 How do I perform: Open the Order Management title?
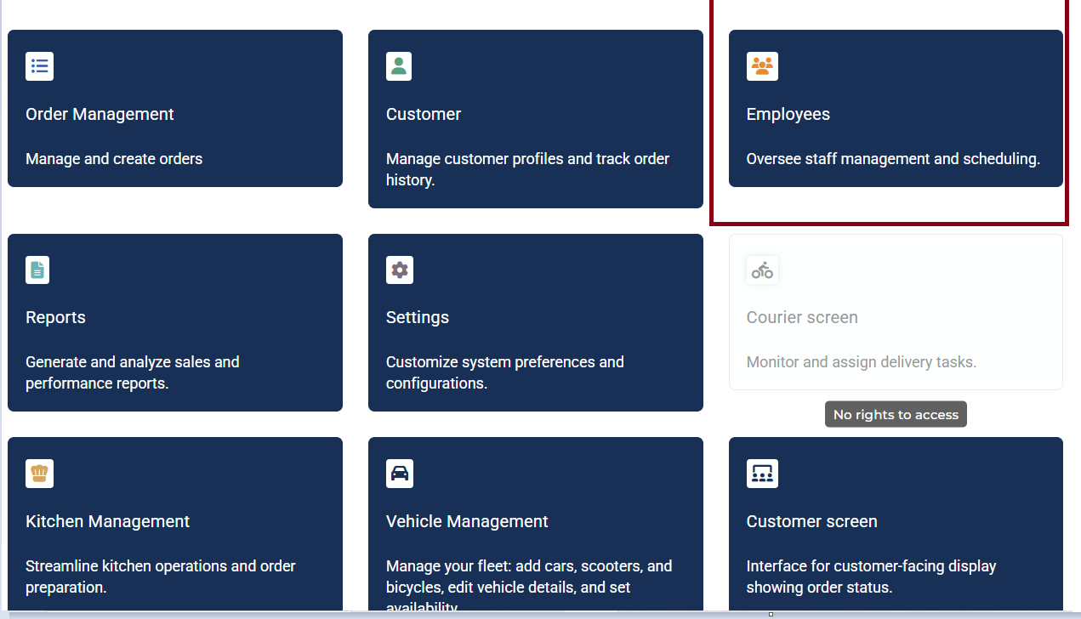coord(100,114)
